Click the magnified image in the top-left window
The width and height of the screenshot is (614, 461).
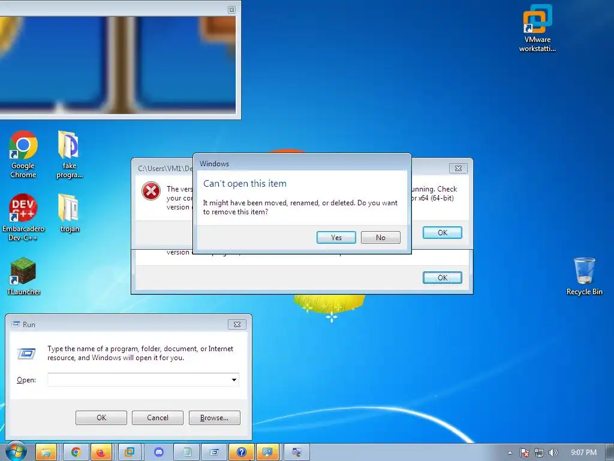pyautogui.click(x=118, y=65)
